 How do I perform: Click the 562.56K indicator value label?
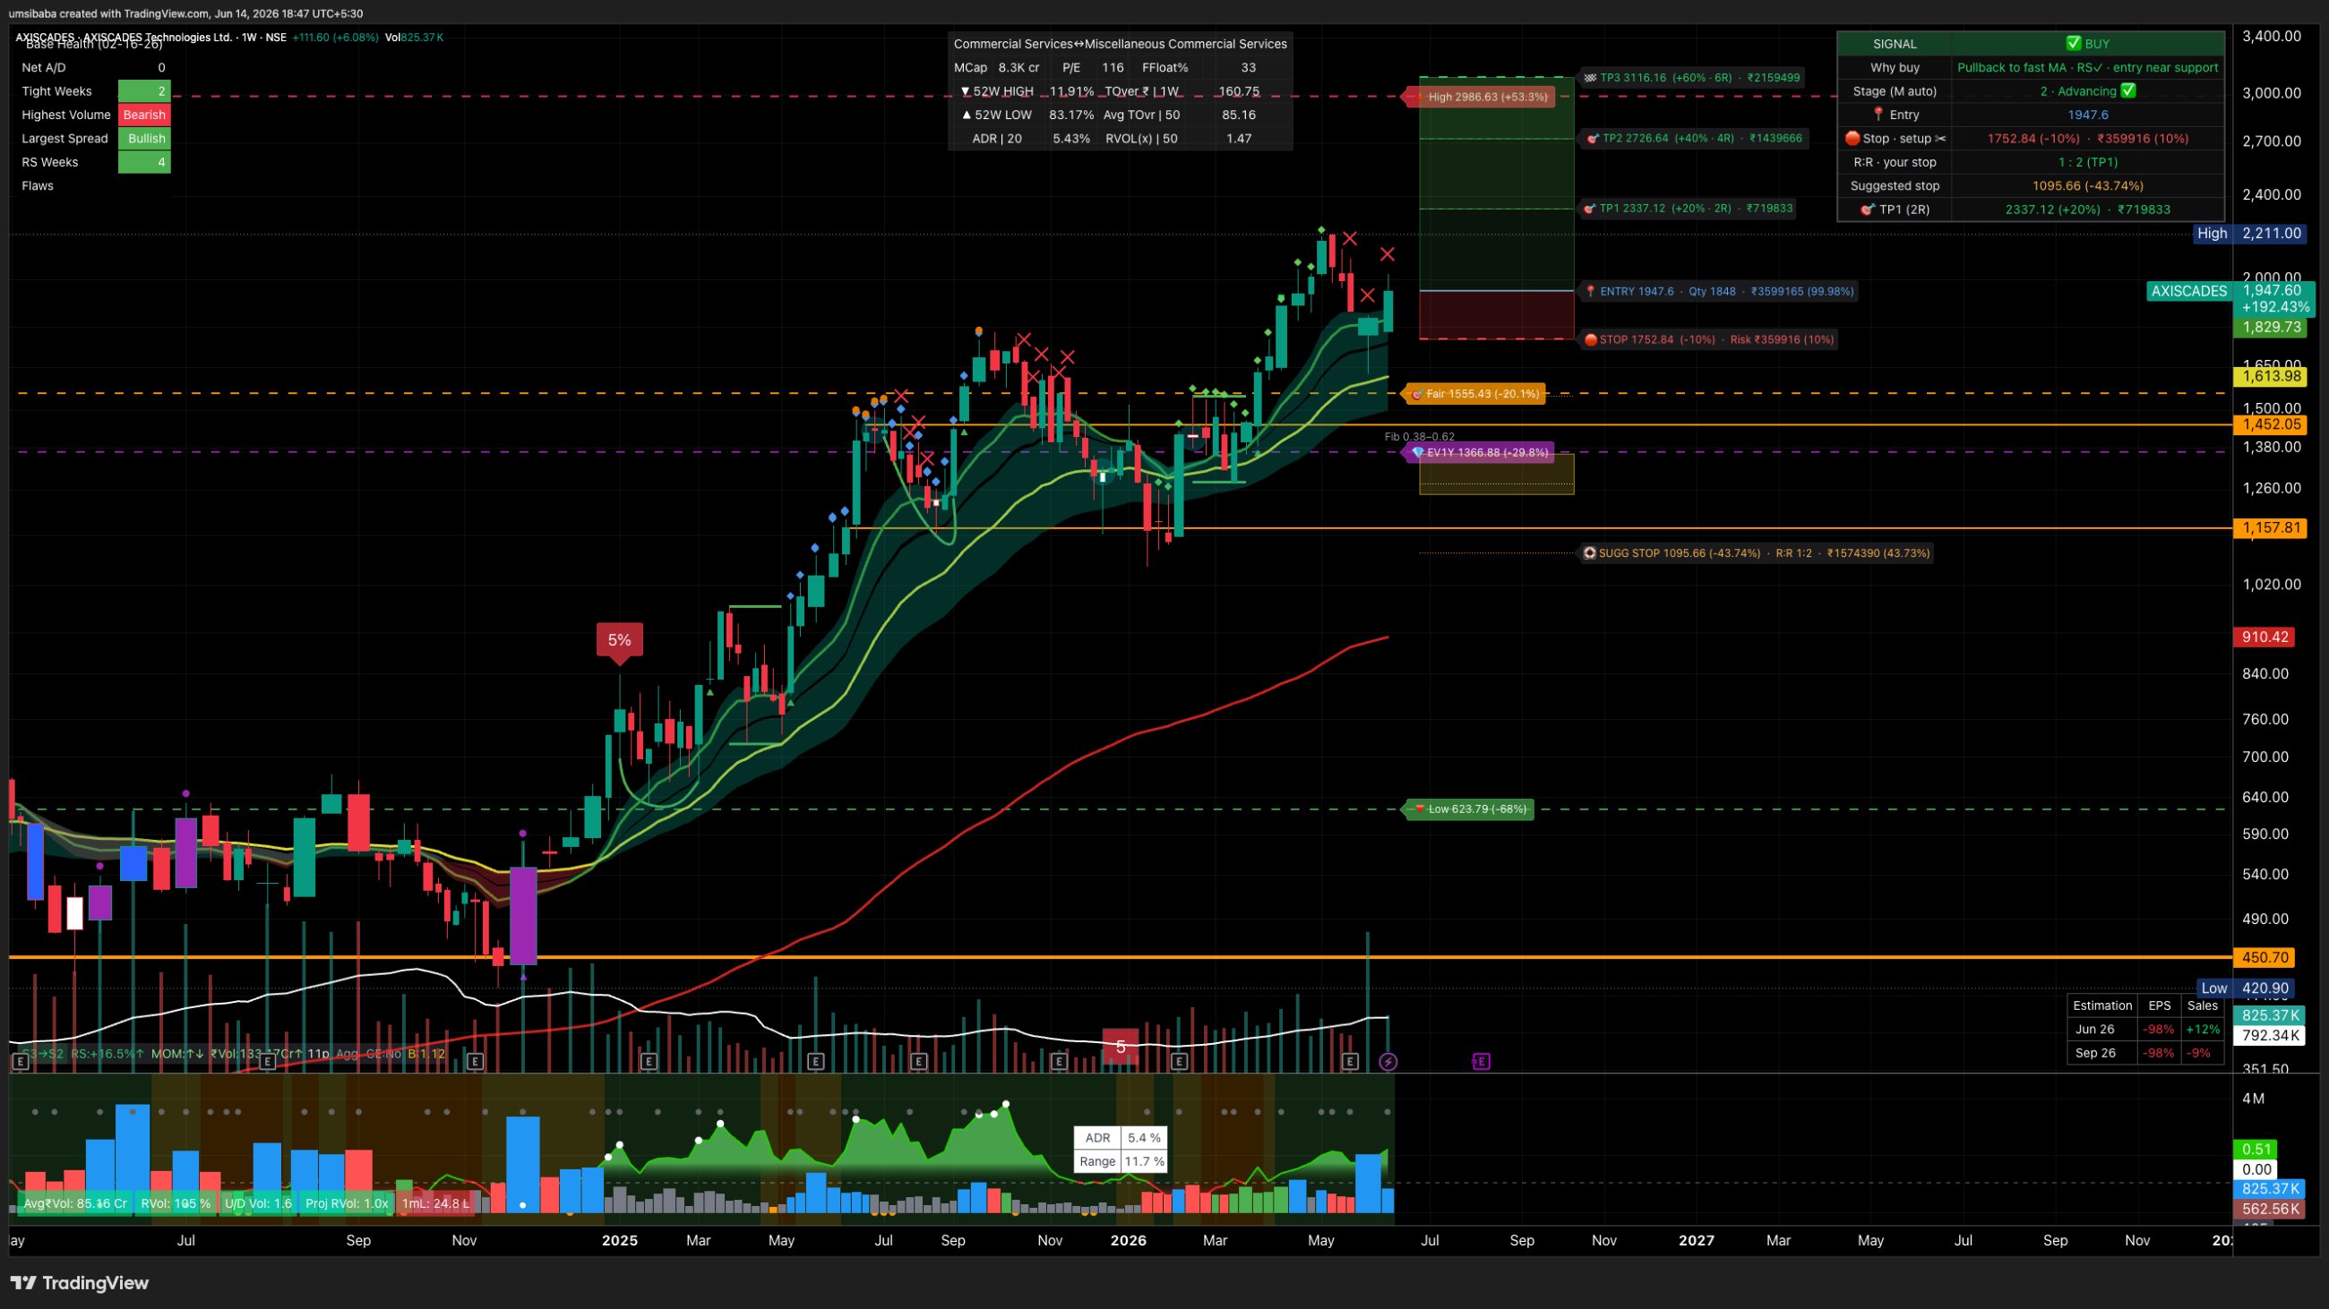2269,1209
